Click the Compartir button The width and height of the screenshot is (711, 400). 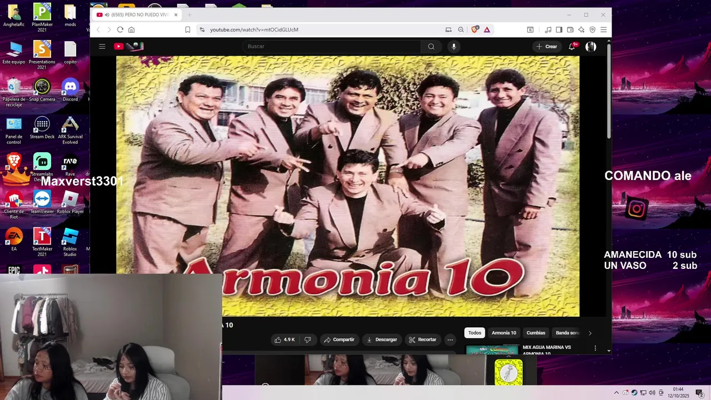coord(339,339)
